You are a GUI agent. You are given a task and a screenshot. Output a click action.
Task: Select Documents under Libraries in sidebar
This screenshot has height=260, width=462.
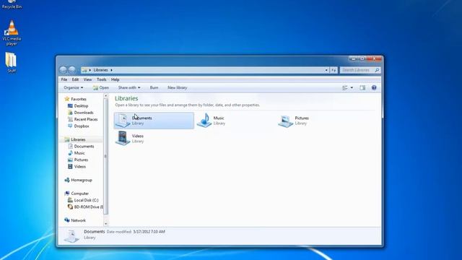pos(81,146)
